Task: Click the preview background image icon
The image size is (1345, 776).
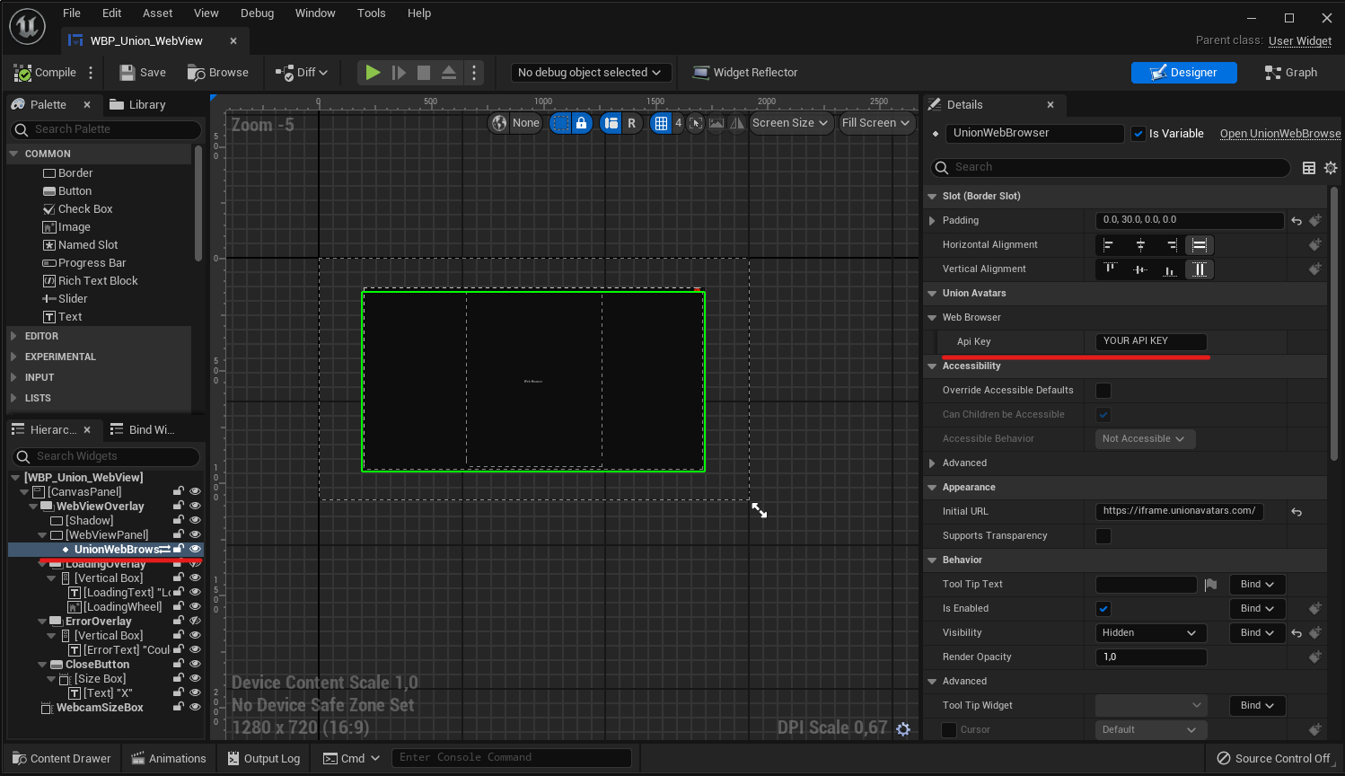Action: click(x=716, y=123)
